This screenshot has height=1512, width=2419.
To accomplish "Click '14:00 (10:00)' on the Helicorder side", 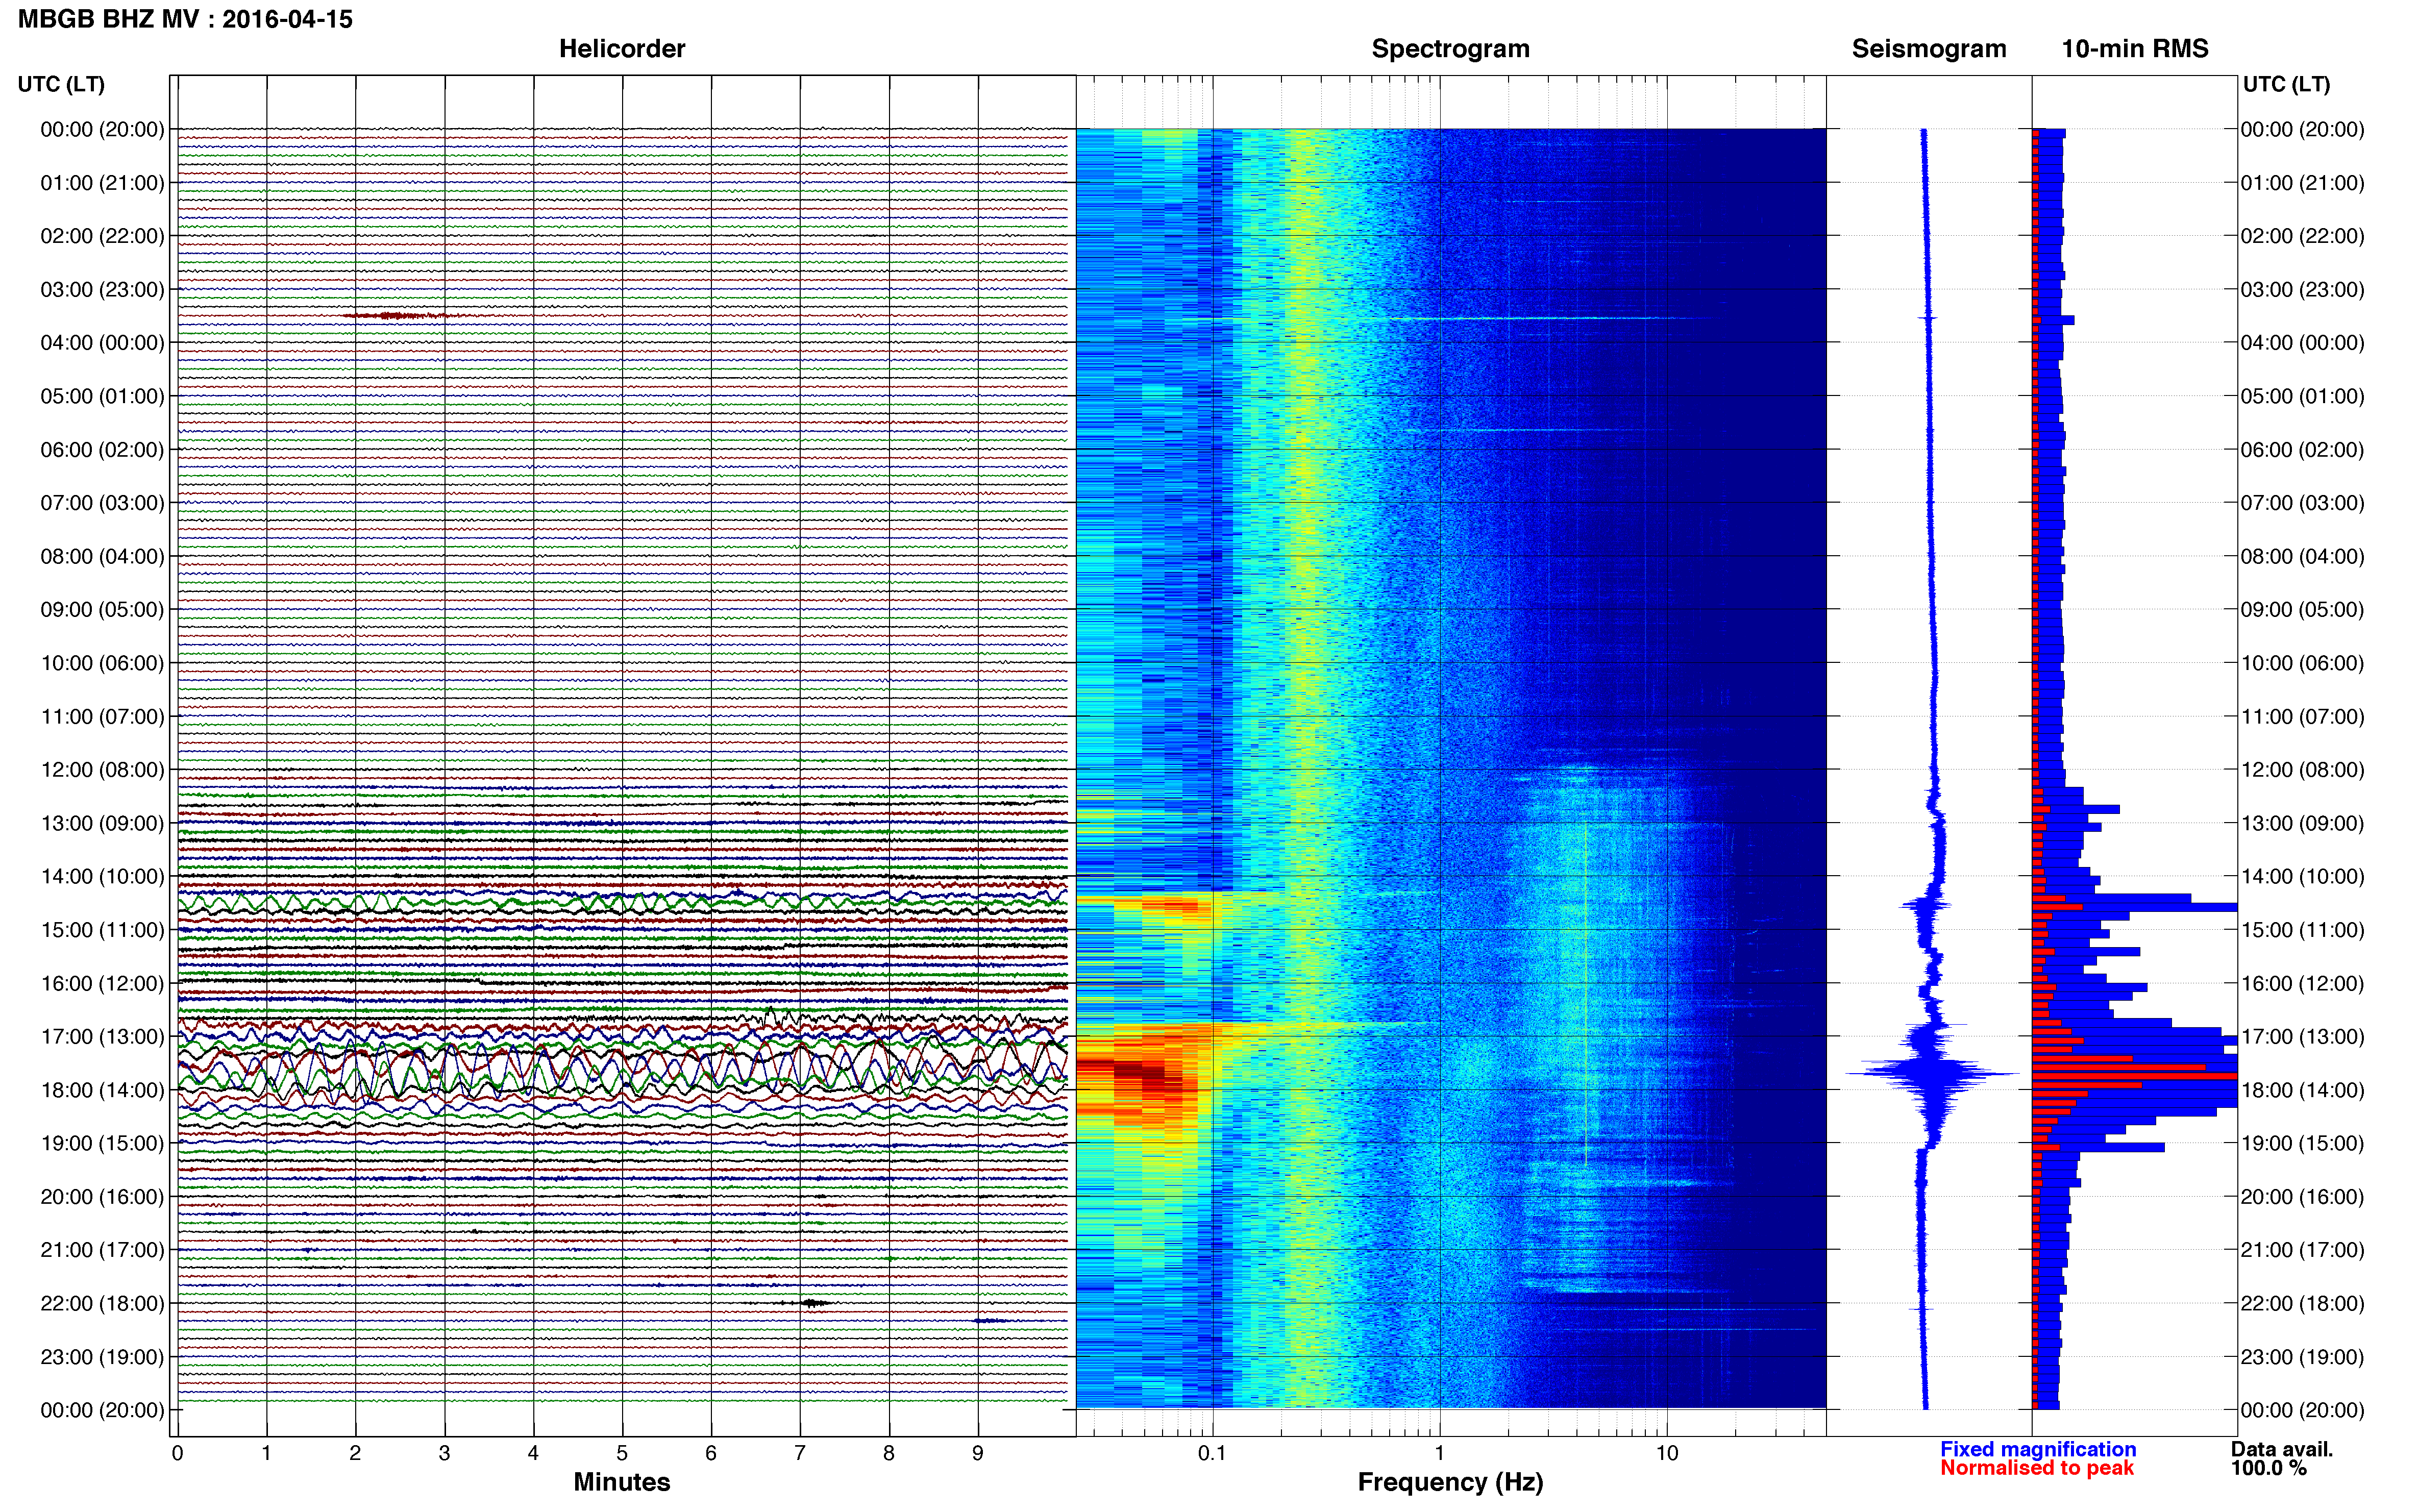I will [102, 877].
